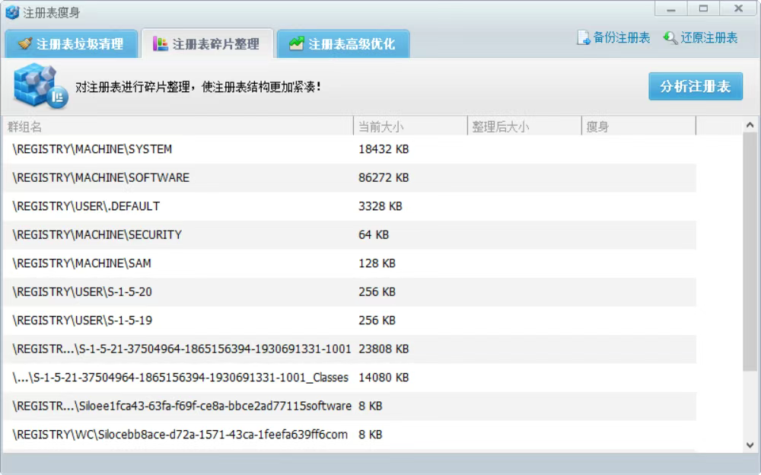The height and width of the screenshot is (475, 761).
Task: Click the scrollbar up arrow
Action: click(750, 126)
